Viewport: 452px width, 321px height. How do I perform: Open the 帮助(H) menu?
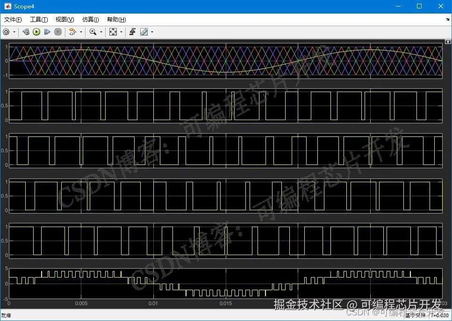point(116,20)
